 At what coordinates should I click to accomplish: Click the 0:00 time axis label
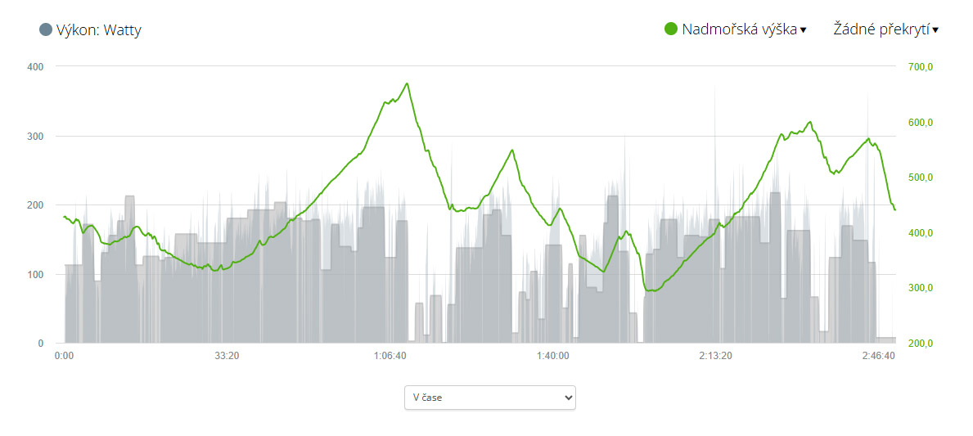[x=64, y=356]
